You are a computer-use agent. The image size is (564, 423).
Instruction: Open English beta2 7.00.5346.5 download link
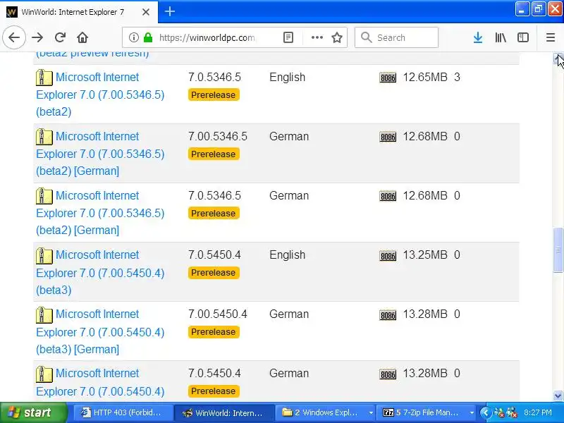(100, 94)
